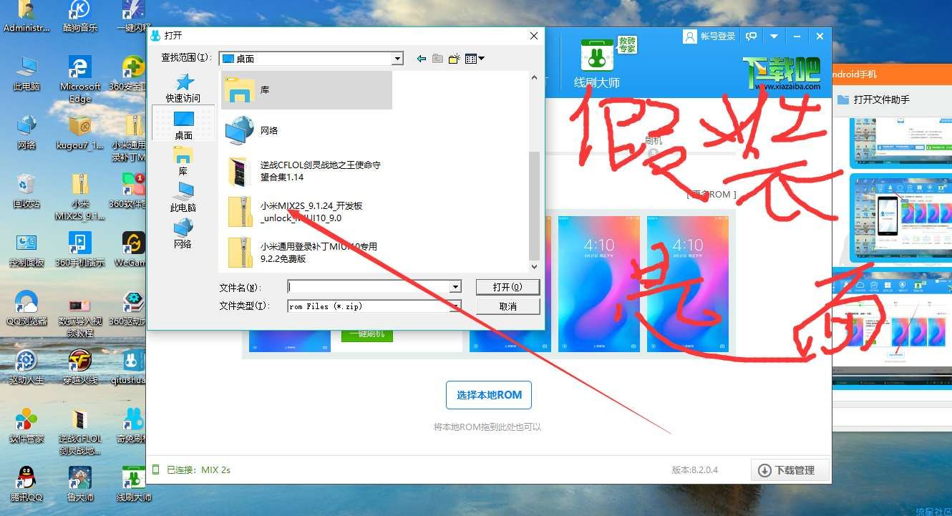This screenshot has width=952, height=516.
Task: Open the 文件类型 rom Files dropdown
Action: point(374,306)
